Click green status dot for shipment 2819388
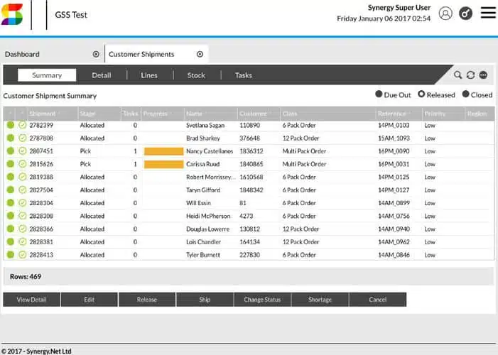This screenshot has width=498, height=355. pyautogui.click(x=11, y=177)
